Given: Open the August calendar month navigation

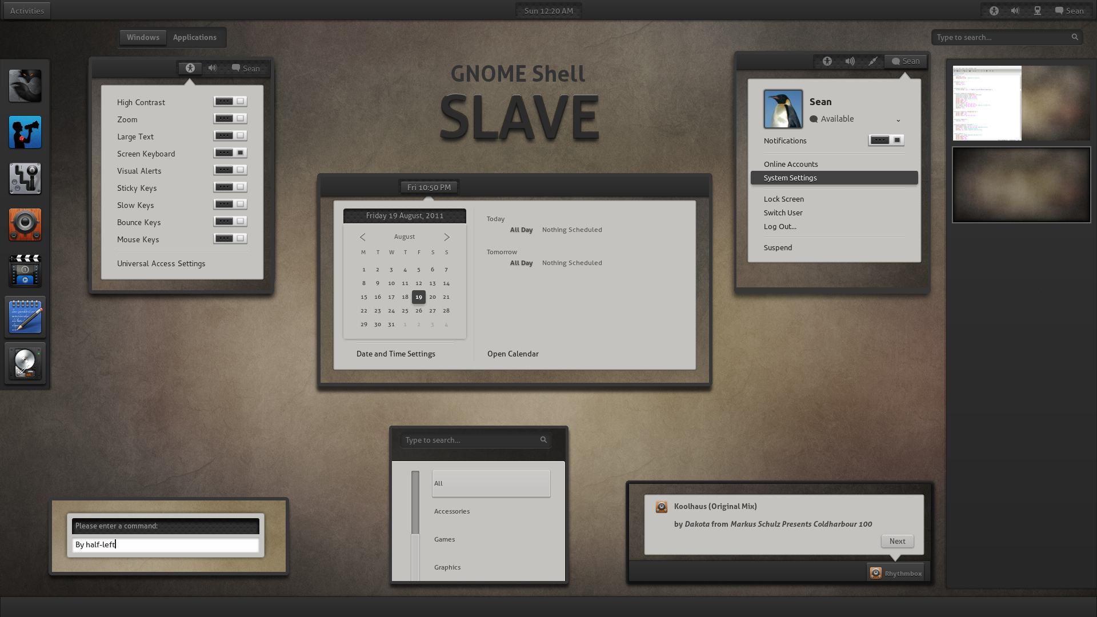Looking at the screenshot, I should pyautogui.click(x=405, y=237).
